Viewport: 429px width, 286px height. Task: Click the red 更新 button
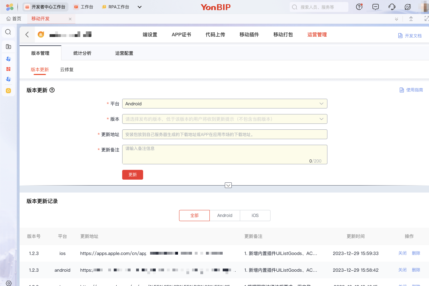click(x=133, y=175)
